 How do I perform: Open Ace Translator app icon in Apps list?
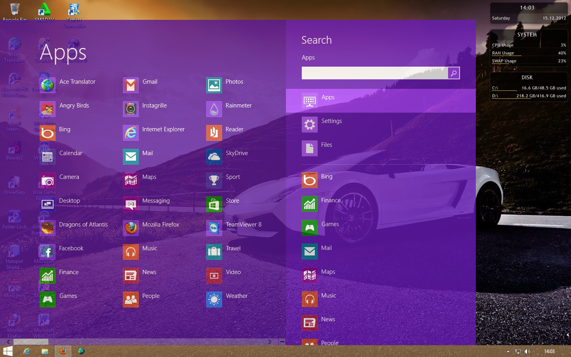click(48, 85)
